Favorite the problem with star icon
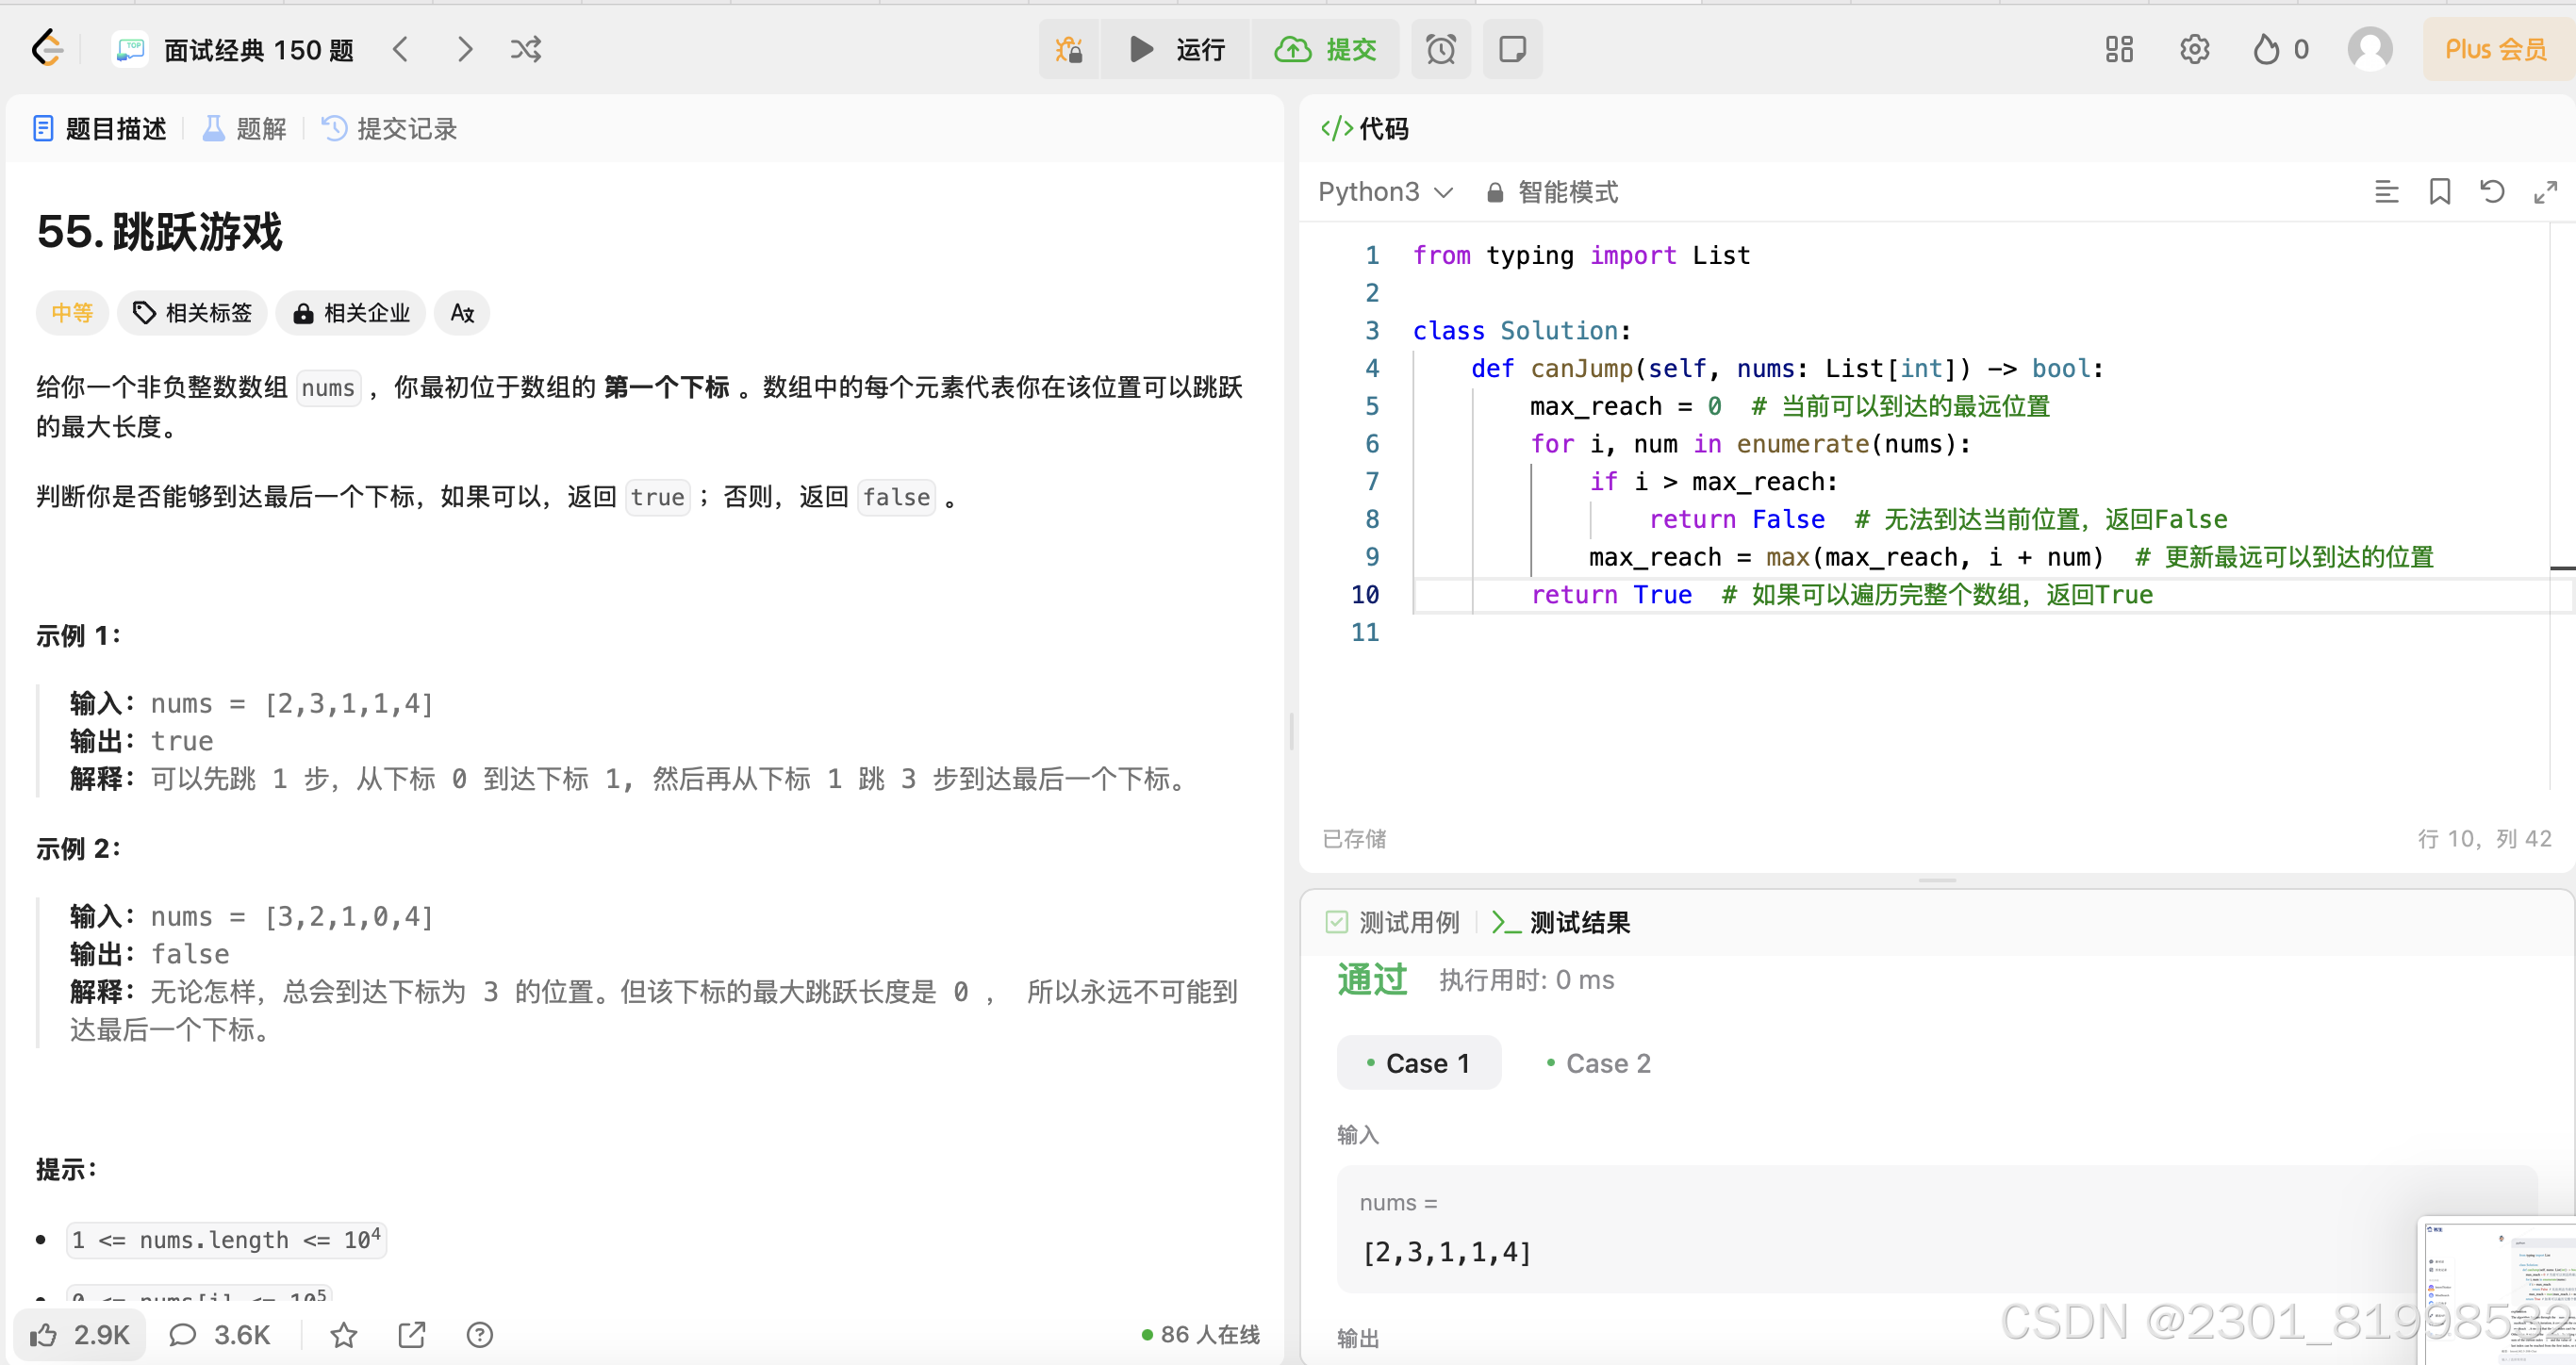2576x1365 pixels. click(x=344, y=1334)
